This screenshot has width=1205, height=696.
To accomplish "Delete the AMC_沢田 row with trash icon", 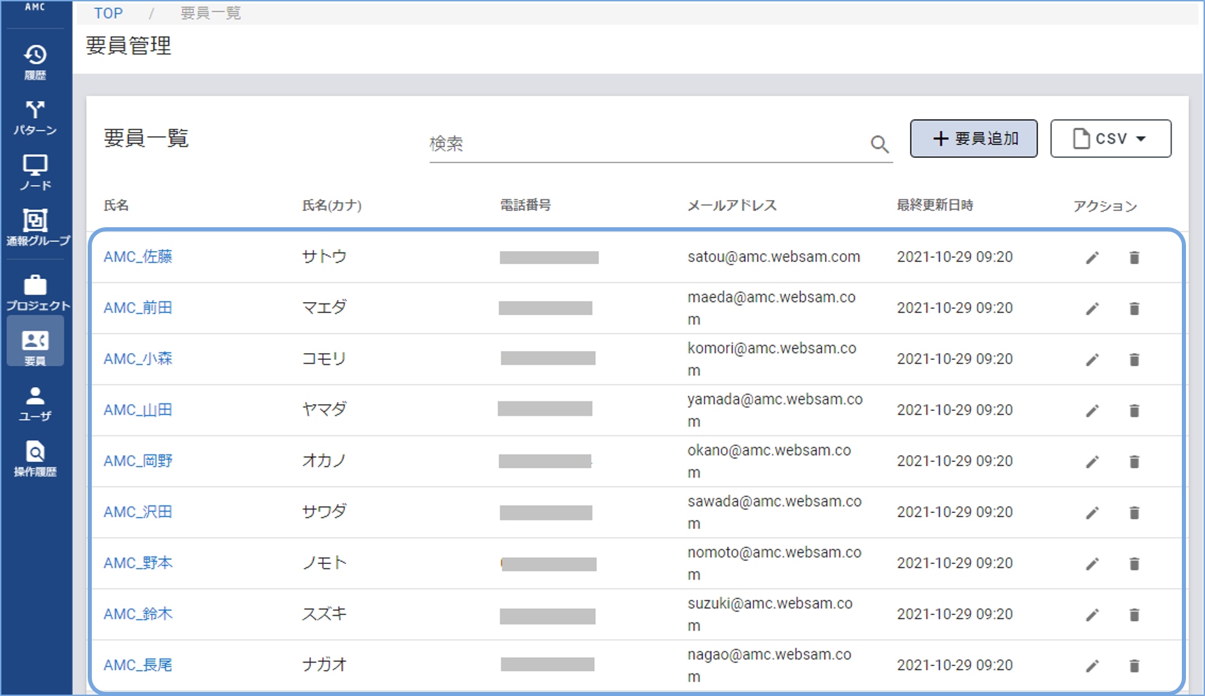I will click(1134, 512).
